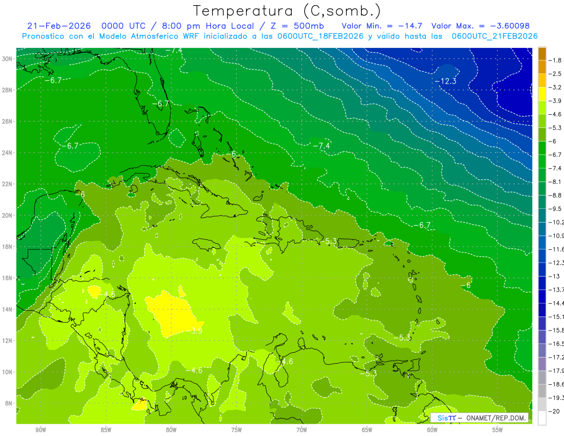The image size is (564, 436).
Task: Click the -6.7 contour label over Florida
Action: point(161,103)
